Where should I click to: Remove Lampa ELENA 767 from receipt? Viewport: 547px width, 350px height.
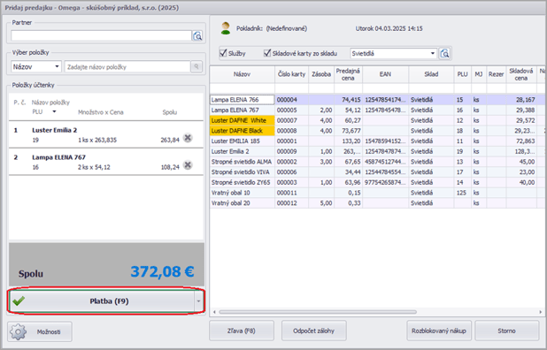pyautogui.click(x=188, y=164)
